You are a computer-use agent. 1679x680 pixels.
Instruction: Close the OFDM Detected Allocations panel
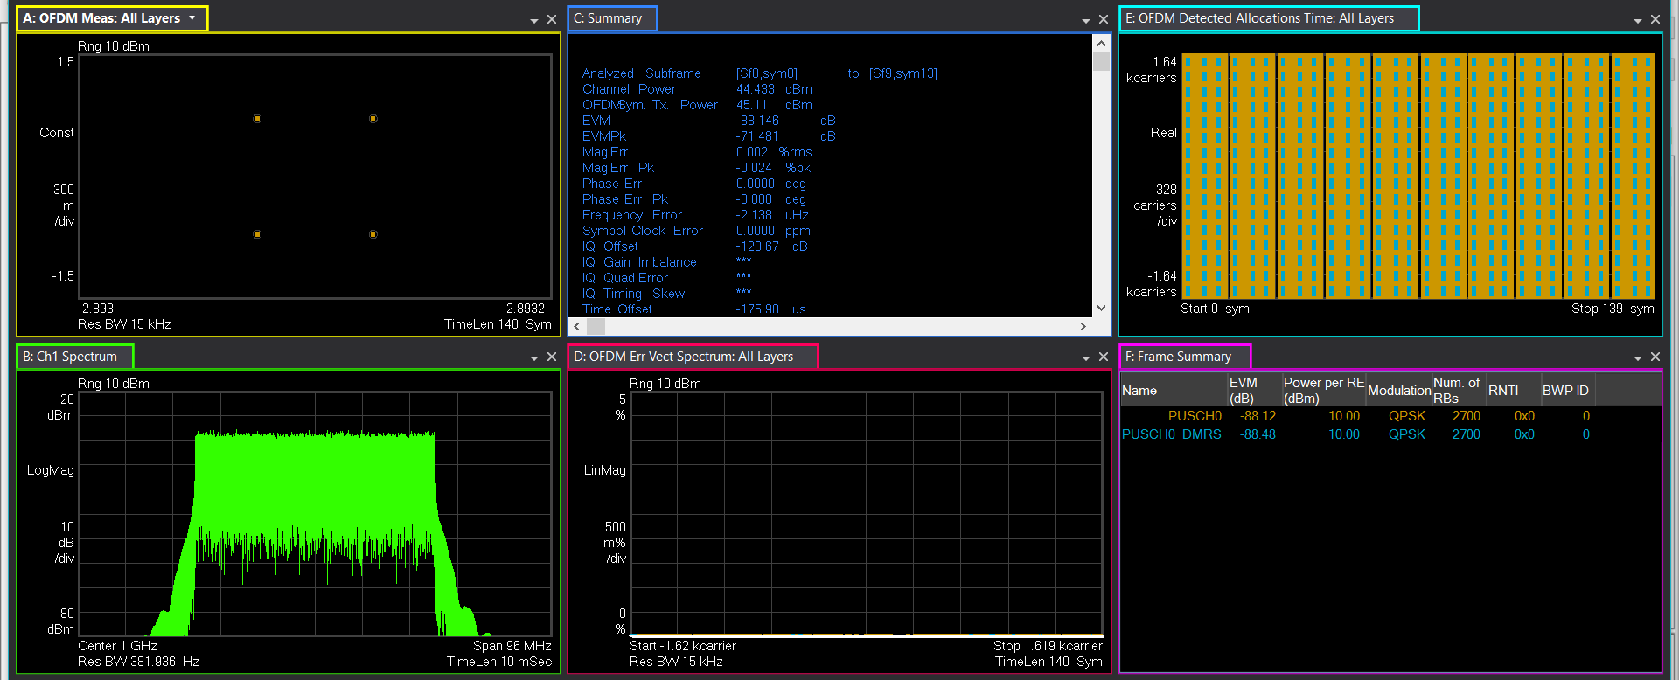(x=1655, y=19)
